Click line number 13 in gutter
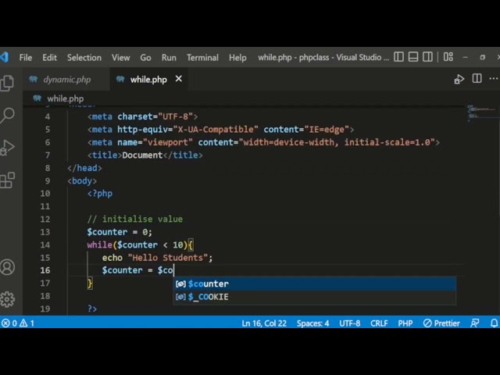Viewport: 500px width, 375px height. [45, 232]
